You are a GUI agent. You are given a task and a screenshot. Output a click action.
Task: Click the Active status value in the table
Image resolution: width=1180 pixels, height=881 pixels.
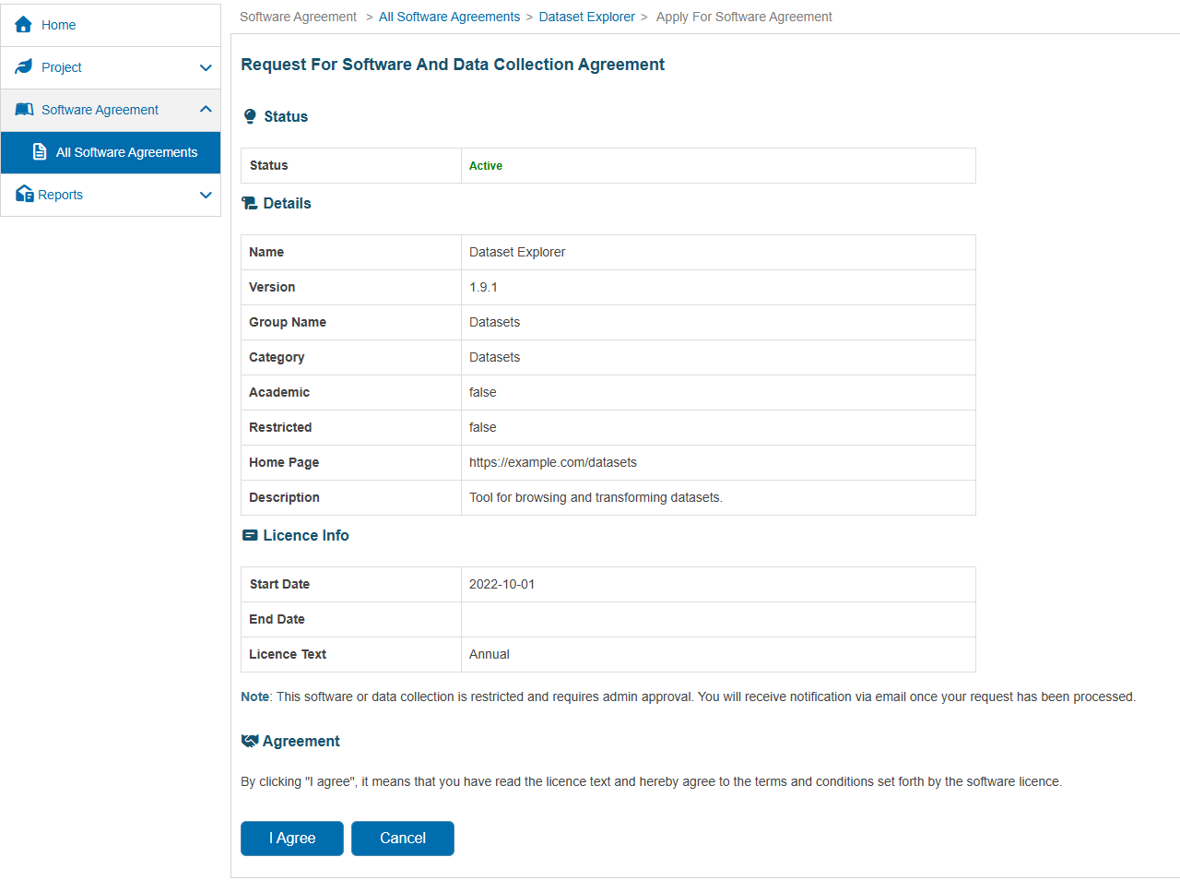pos(486,165)
